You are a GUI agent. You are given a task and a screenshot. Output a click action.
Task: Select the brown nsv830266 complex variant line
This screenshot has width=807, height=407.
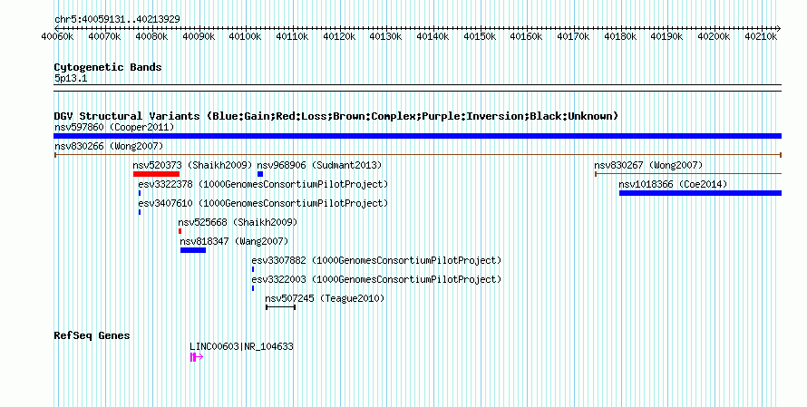tap(418, 155)
